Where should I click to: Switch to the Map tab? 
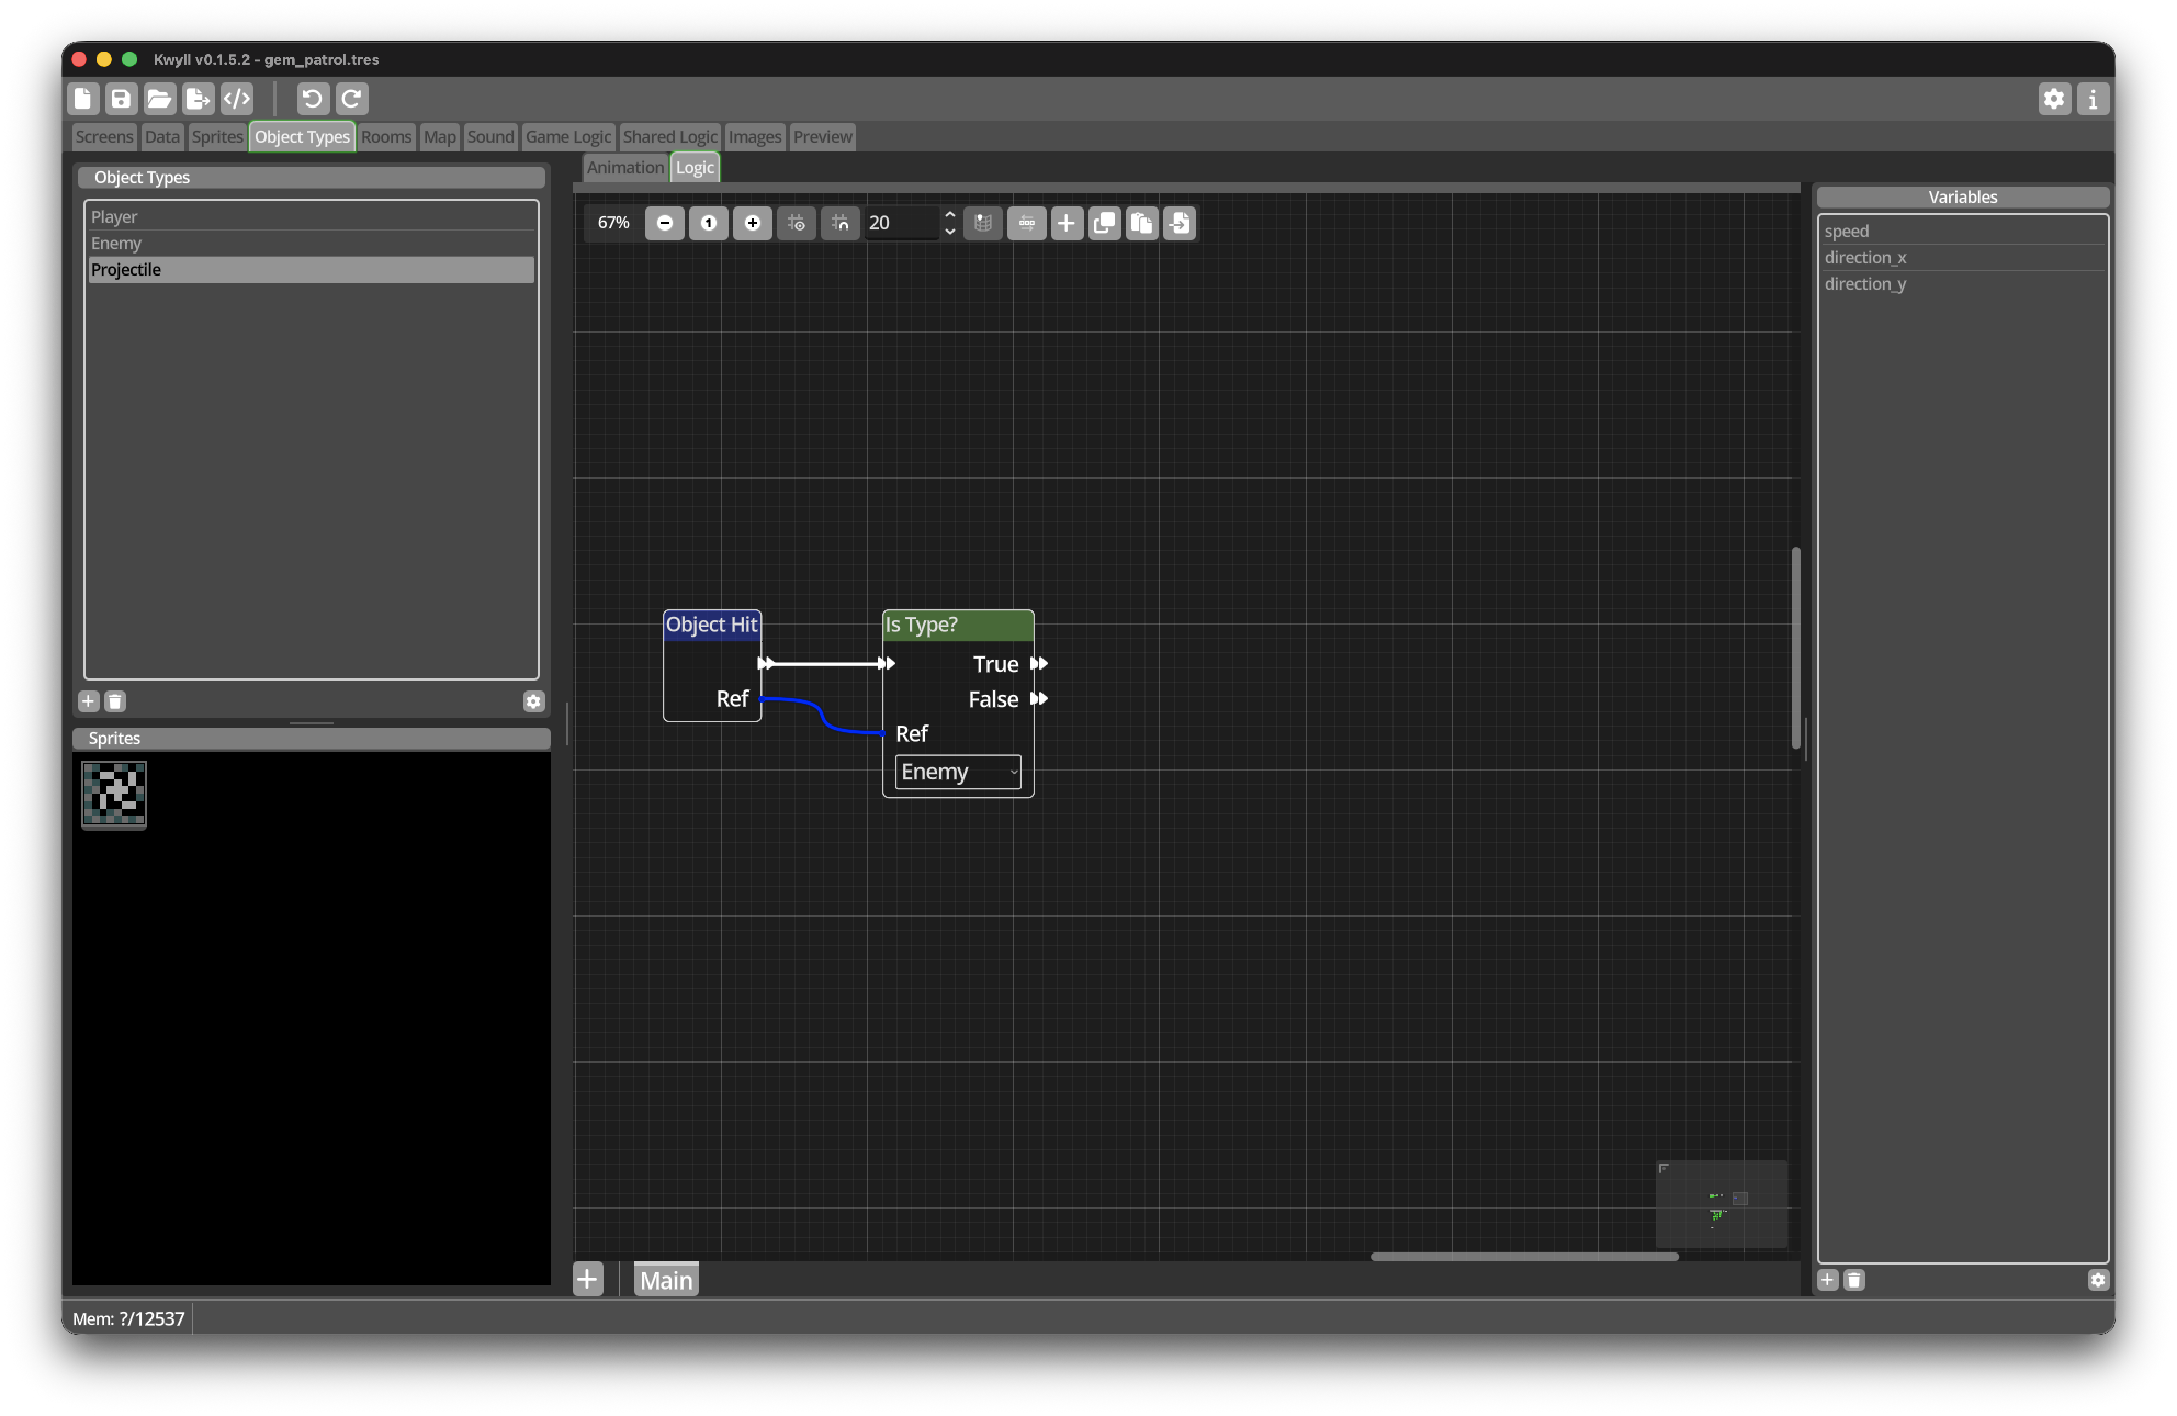tap(440, 137)
